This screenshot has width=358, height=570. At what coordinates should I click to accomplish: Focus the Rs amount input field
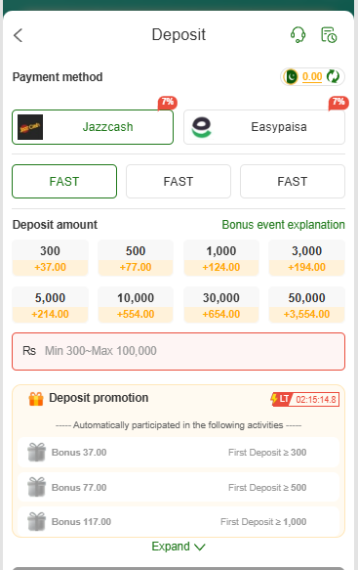click(179, 351)
